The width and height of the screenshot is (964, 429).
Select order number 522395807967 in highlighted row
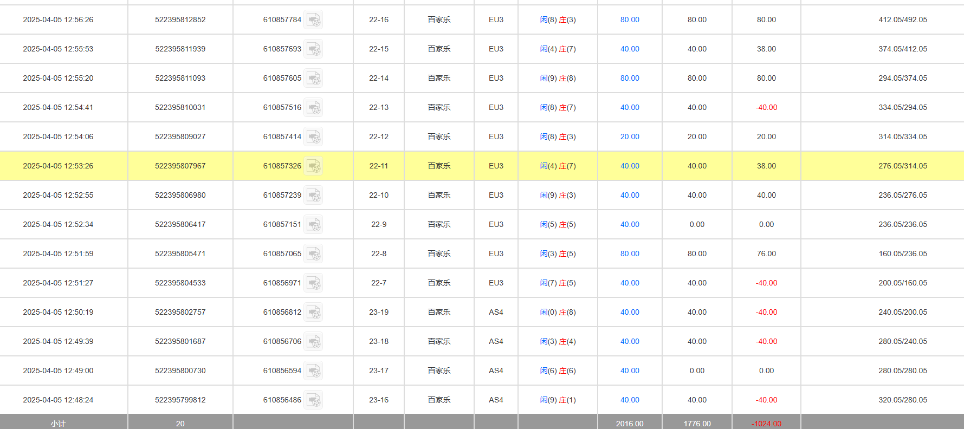(x=180, y=166)
